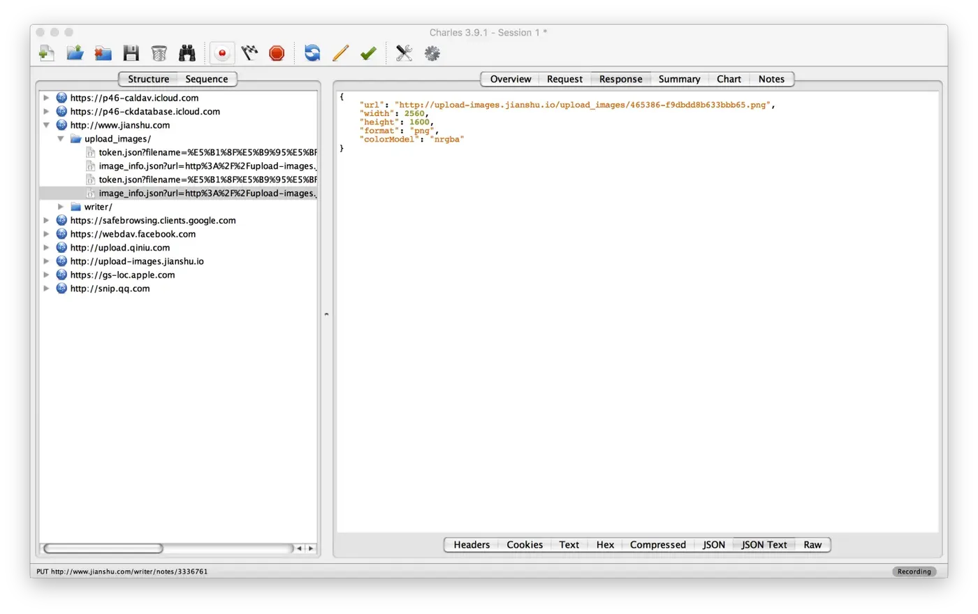Open Settings gear icon in toolbar
Screen dimensions: 978x614
point(432,53)
